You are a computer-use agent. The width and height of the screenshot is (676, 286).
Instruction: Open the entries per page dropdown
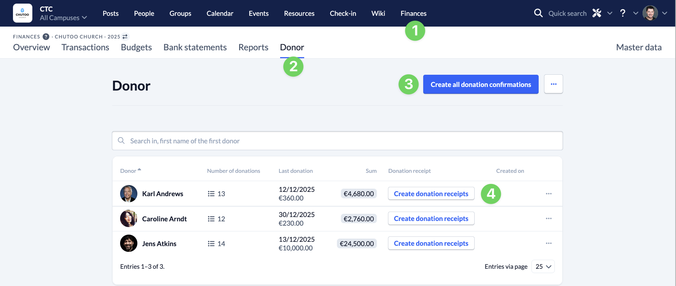[543, 267]
